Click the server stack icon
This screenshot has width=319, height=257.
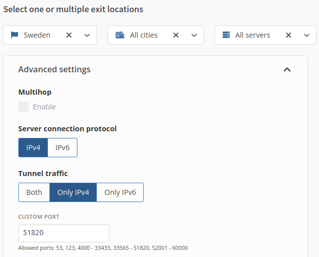pyautogui.click(x=226, y=35)
